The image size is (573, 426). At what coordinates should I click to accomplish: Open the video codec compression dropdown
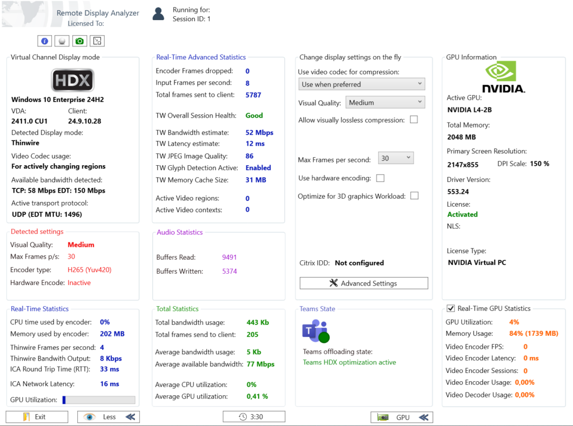(x=361, y=85)
